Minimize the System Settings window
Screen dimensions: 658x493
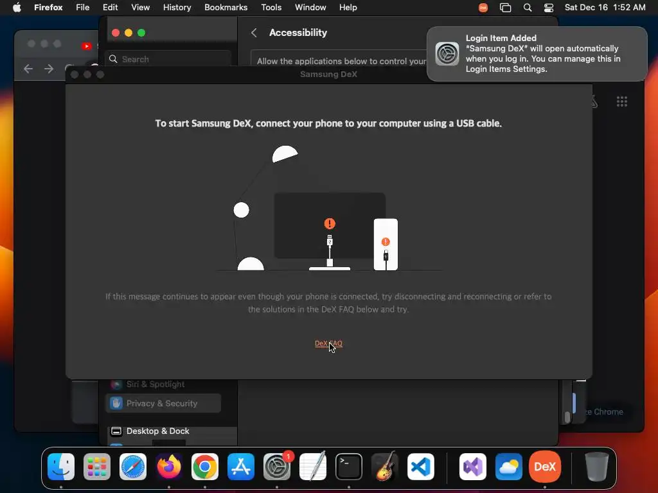[129, 33]
